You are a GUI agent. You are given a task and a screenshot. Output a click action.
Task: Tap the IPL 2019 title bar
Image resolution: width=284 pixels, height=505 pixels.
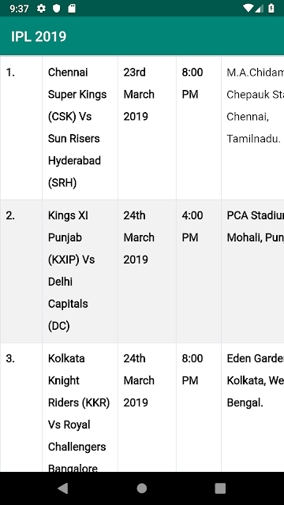[142, 36]
